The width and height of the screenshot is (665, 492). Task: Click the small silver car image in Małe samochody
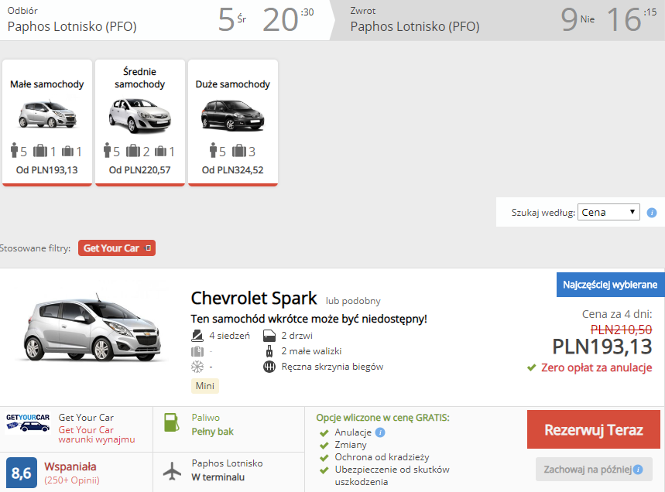[x=47, y=114]
